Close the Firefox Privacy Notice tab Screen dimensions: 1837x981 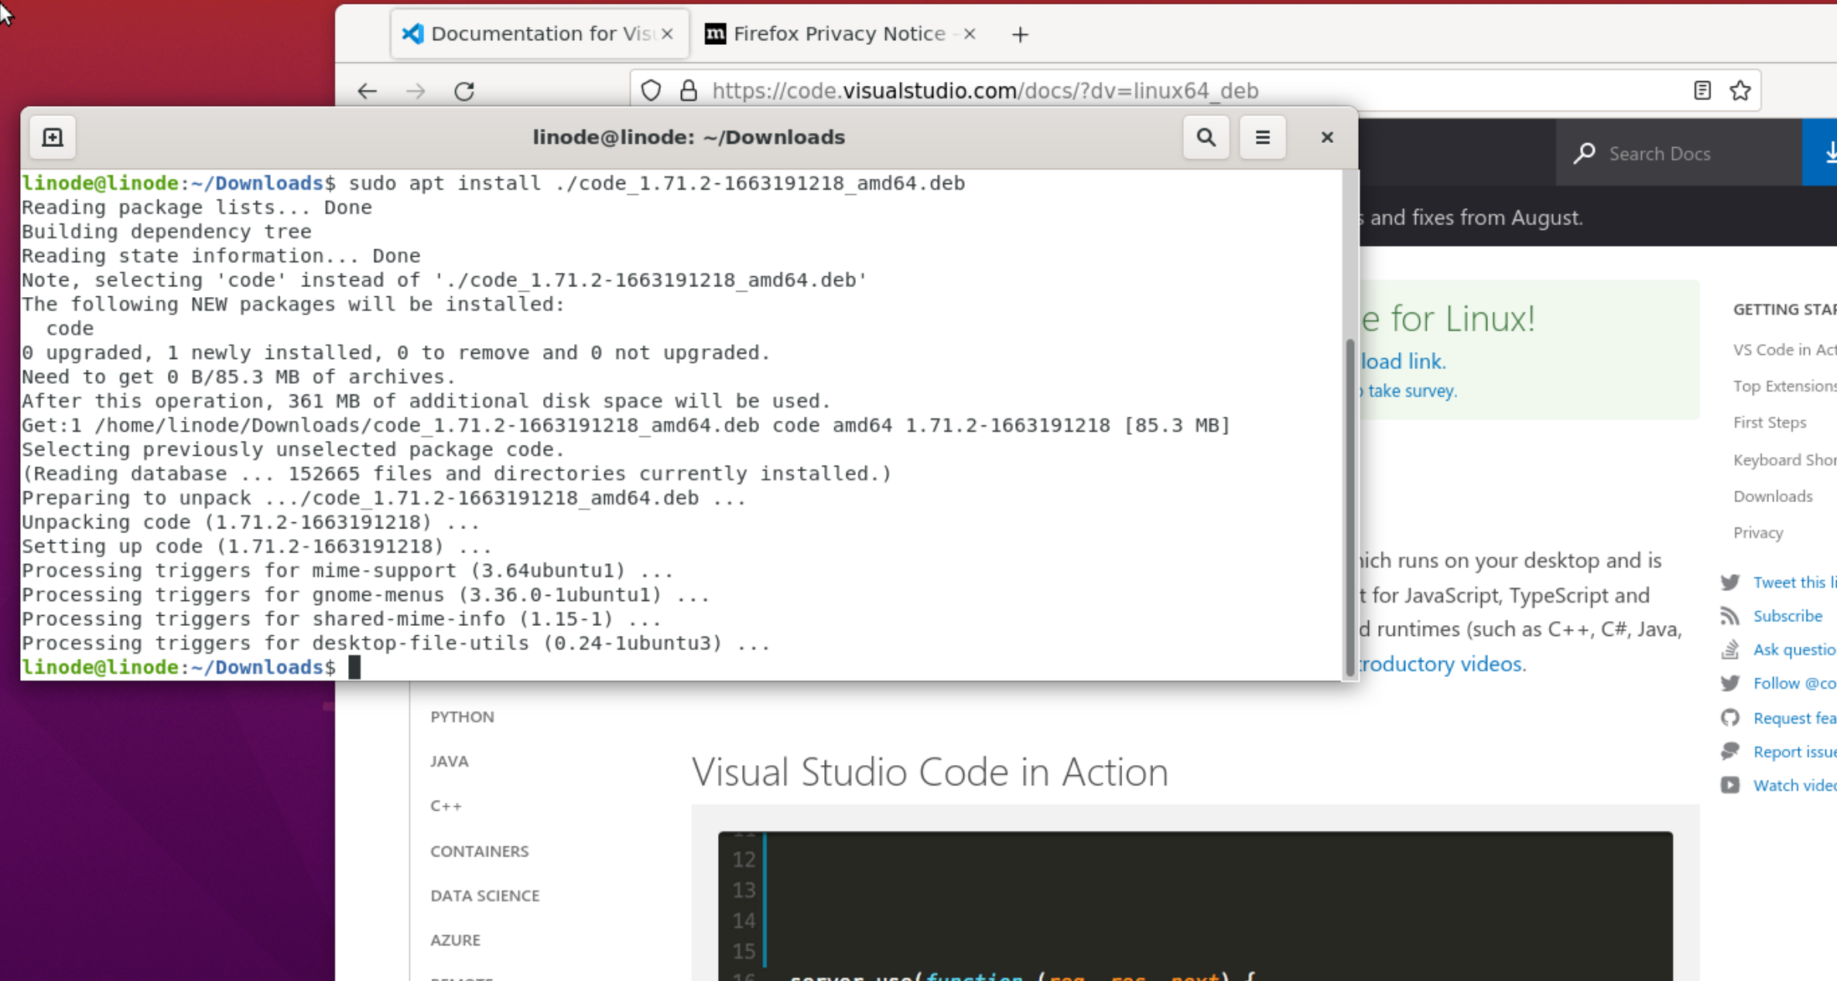(970, 33)
